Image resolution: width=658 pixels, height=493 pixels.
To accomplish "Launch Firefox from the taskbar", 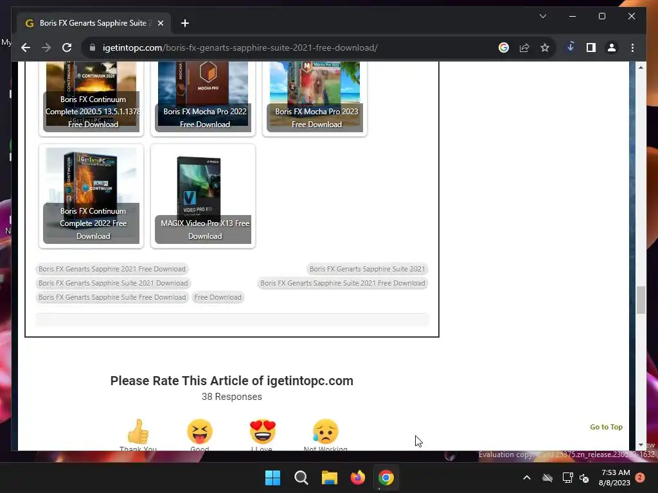I will pos(357,478).
